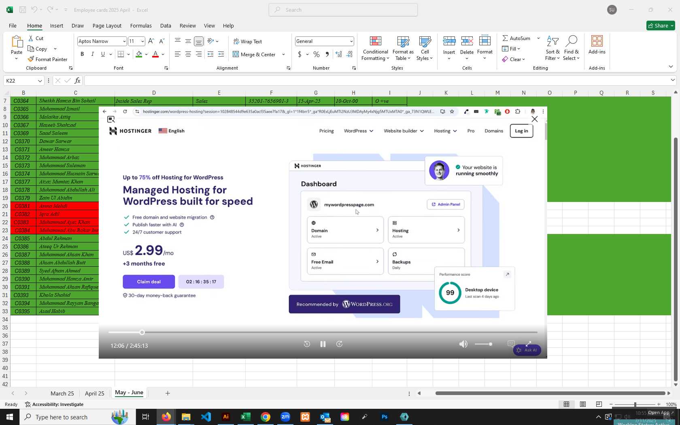The height and width of the screenshot is (425, 680).
Task: Click video skip forward button
Action: (340, 344)
